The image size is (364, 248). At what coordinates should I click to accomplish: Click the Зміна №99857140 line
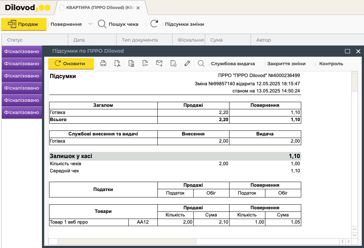pyautogui.click(x=247, y=84)
